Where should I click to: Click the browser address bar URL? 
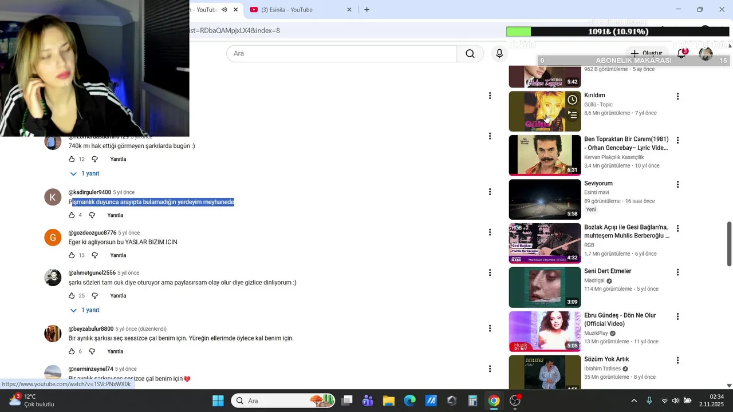click(x=235, y=30)
